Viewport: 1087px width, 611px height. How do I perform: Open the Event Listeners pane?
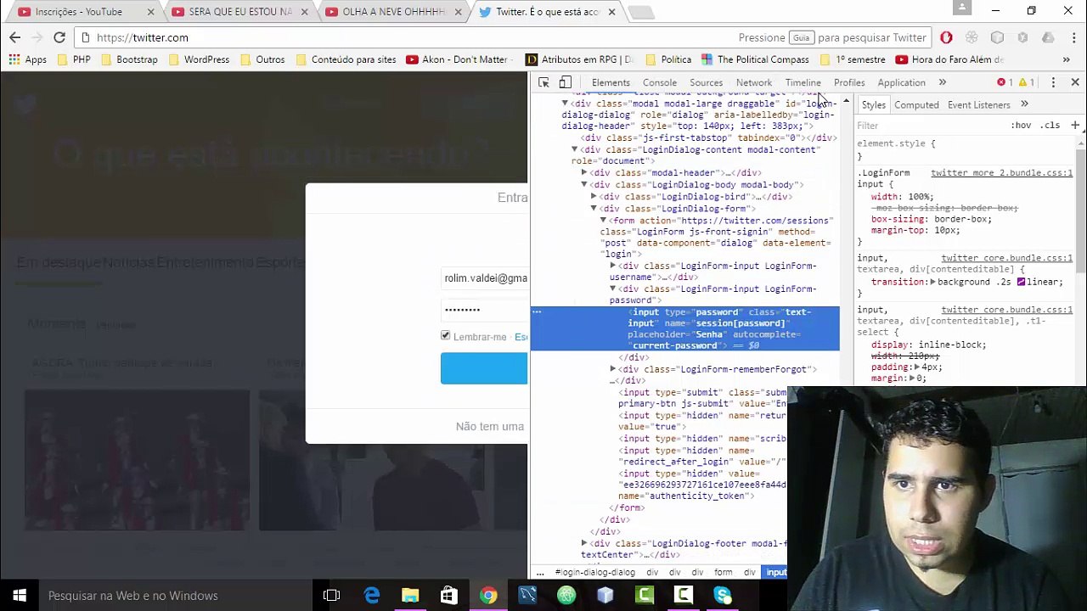click(978, 104)
